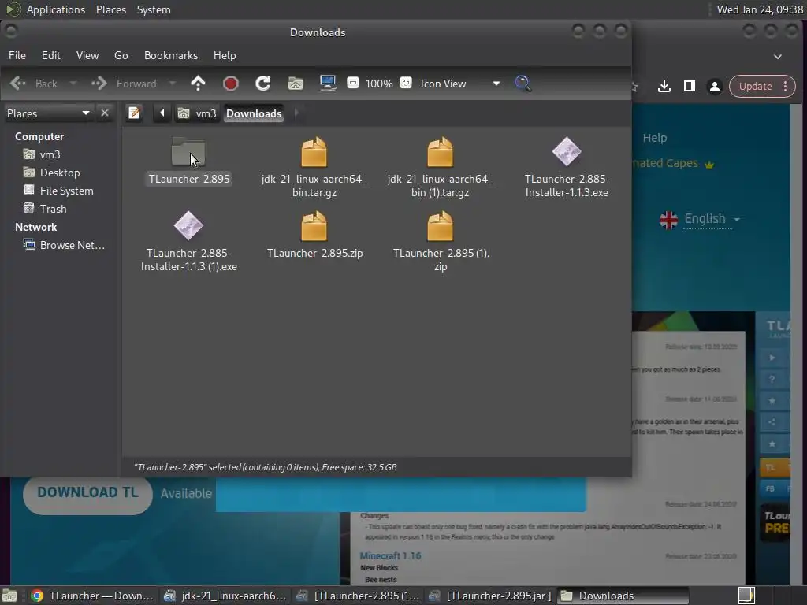Switch to TLauncher-2.895.jar taskbar window
The width and height of the screenshot is (807, 605).
[x=490, y=596]
